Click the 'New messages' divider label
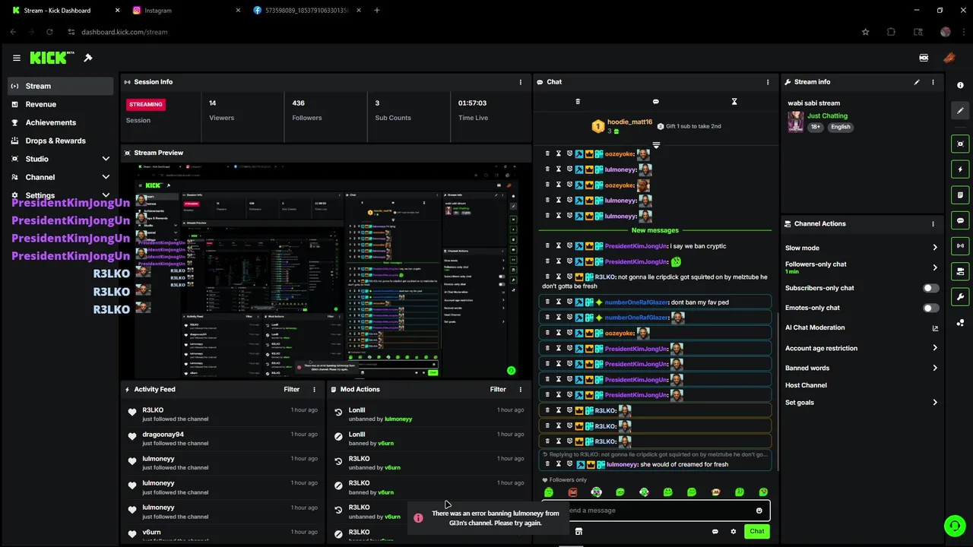This screenshot has width=973, height=547. pos(654,230)
